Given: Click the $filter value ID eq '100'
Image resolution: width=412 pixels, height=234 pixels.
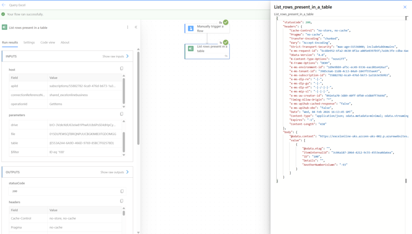Looking at the screenshot, I should (x=57, y=152).
